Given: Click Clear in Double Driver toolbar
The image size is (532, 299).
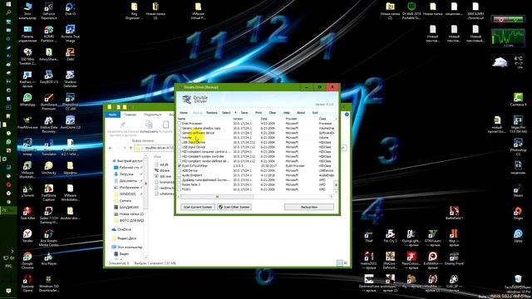Looking at the screenshot, I should 273,113.
